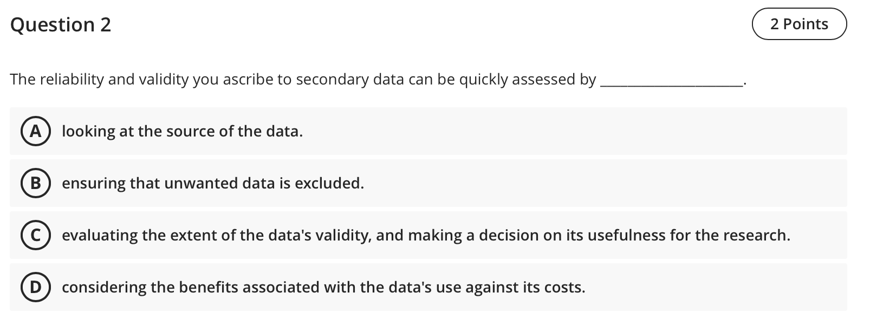Click the circled B indicator
The height and width of the screenshot is (325, 870).
pyautogui.click(x=36, y=183)
